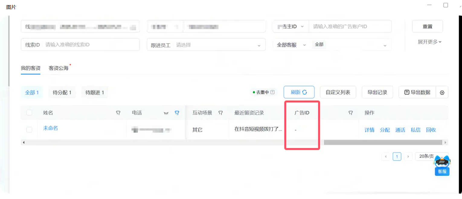
Task: Open 自定义列表 custom list settings
Action: 338,92
